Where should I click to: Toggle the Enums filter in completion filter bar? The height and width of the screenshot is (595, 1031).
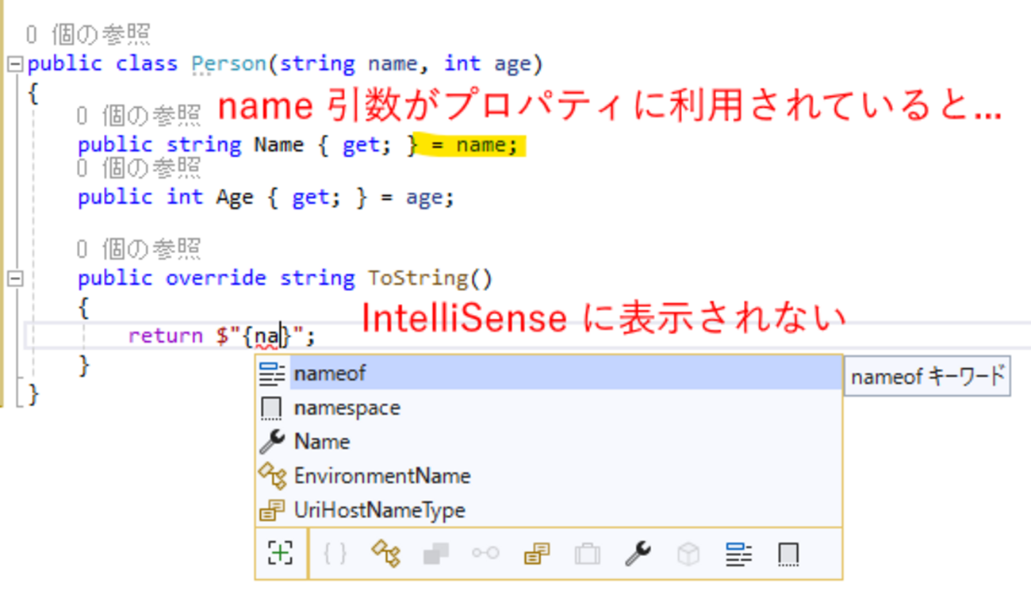tap(537, 553)
